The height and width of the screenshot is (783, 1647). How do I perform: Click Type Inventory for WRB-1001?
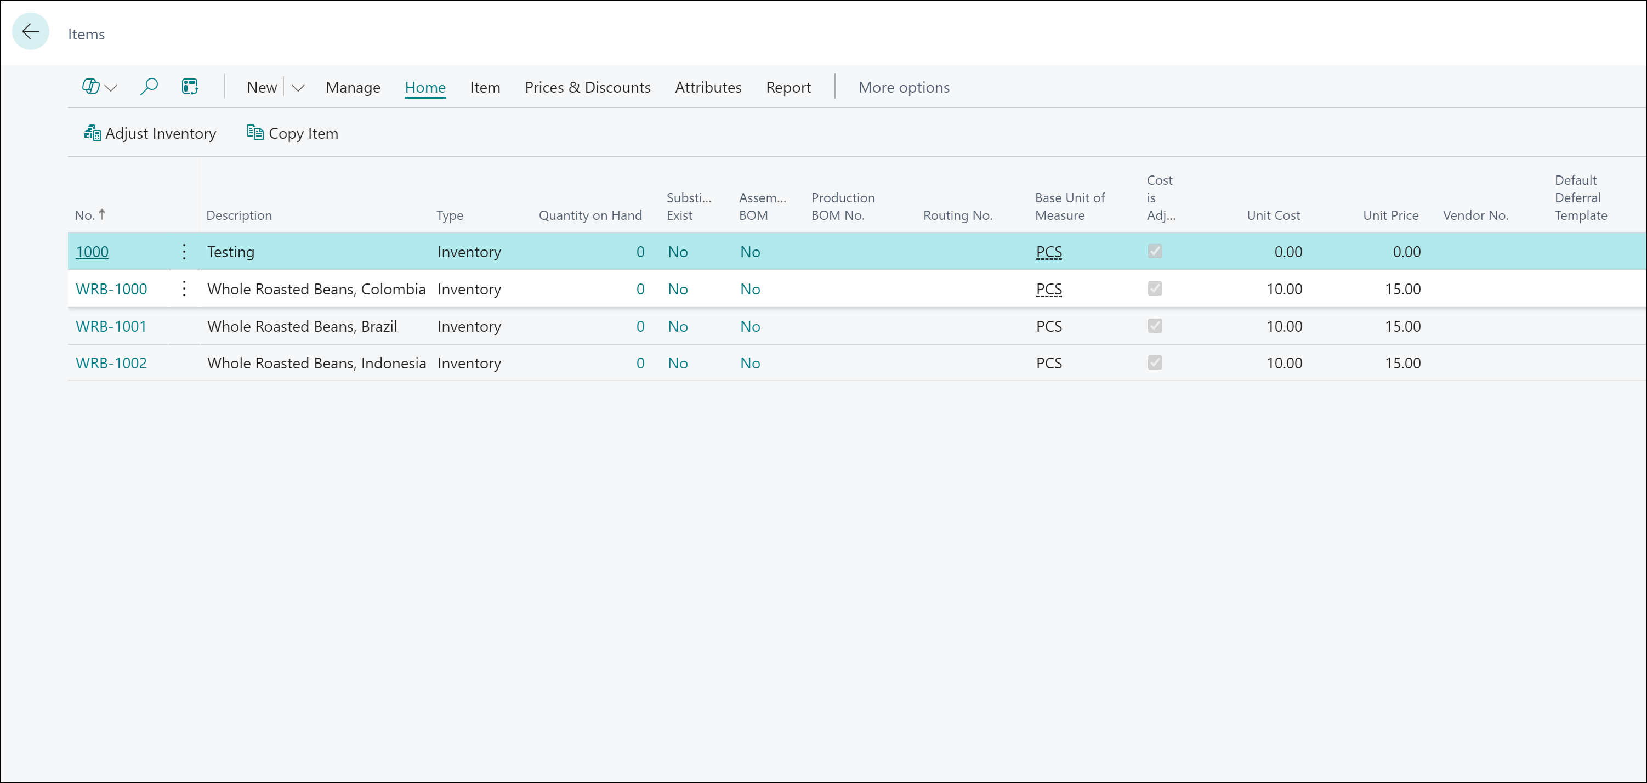click(x=469, y=326)
